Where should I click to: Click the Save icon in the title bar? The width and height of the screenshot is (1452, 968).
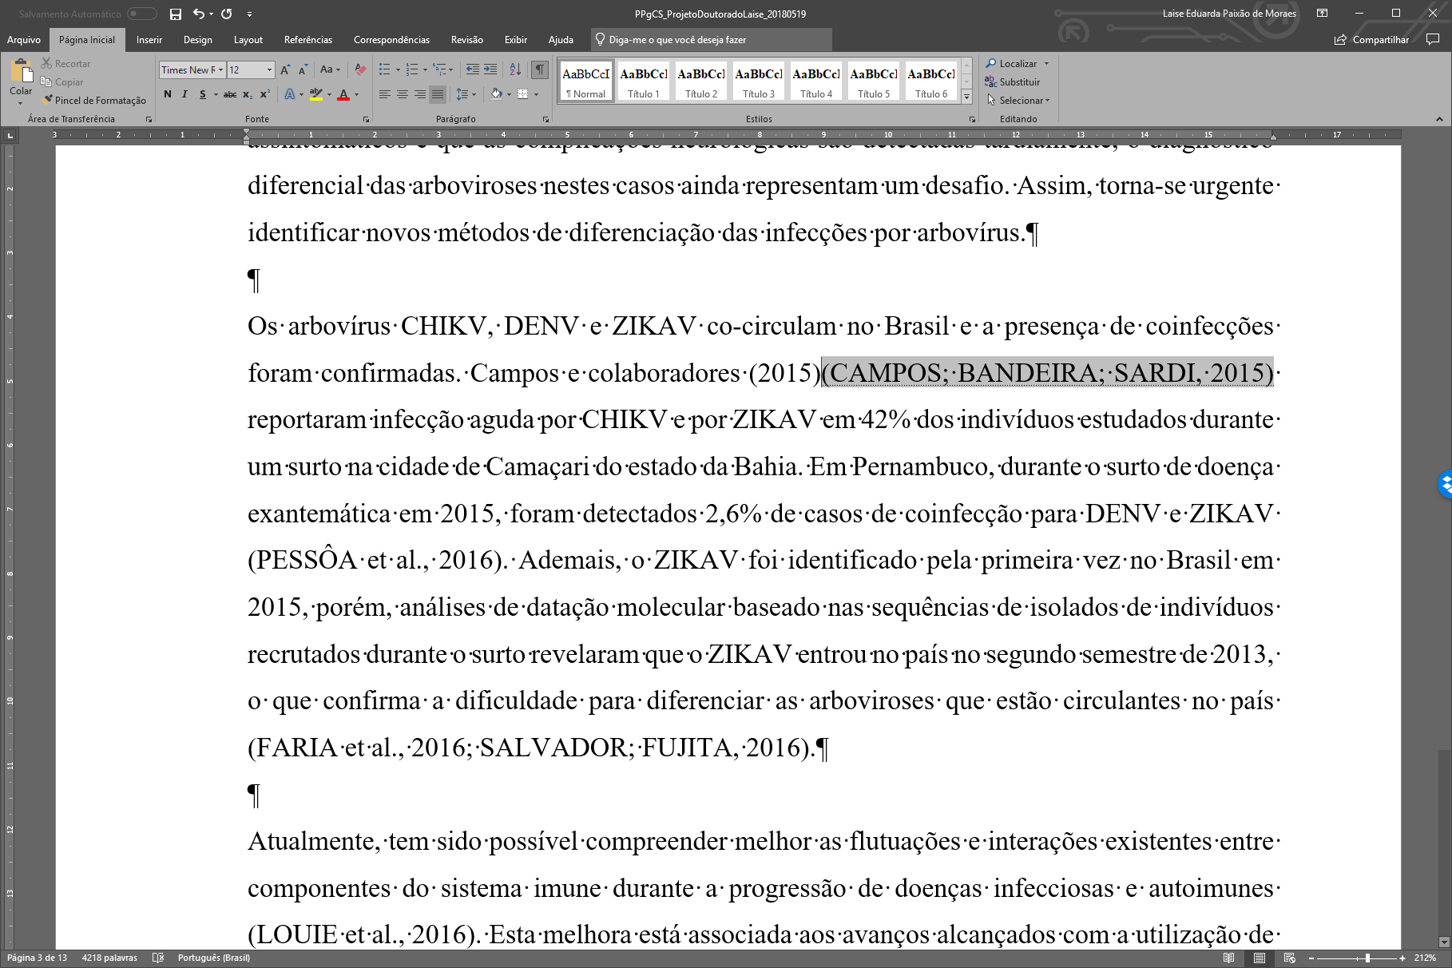click(x=175, y=14)
